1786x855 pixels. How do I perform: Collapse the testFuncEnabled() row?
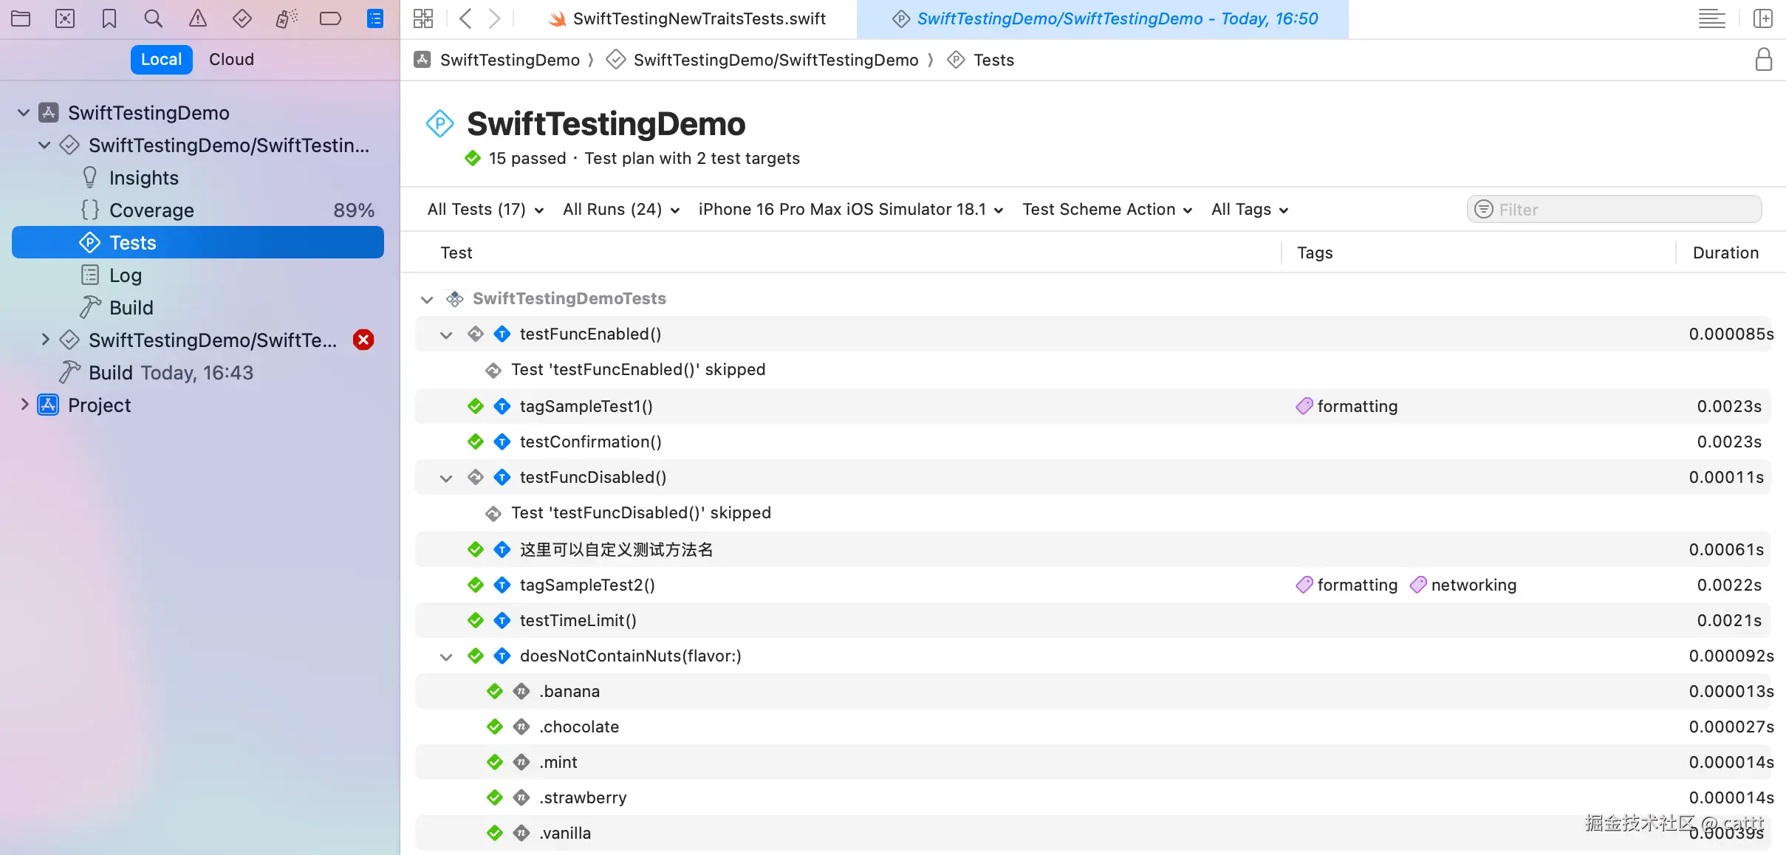click(446, 334)
